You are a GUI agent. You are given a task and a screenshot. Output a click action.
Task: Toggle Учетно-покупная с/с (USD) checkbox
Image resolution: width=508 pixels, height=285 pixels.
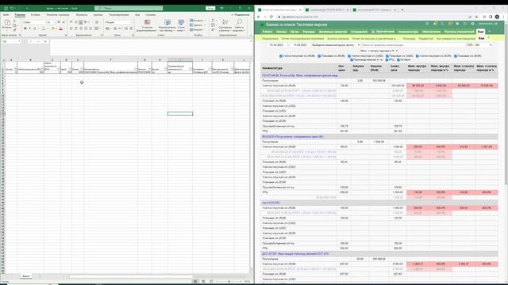pyautogui.click(x=349, y=56)
